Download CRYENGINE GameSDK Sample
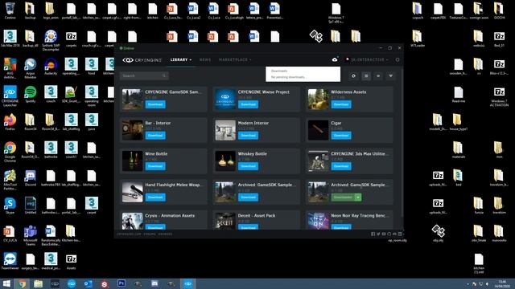Screen dimensions: 515x289 pyautogui.click(x=155, y=104)
